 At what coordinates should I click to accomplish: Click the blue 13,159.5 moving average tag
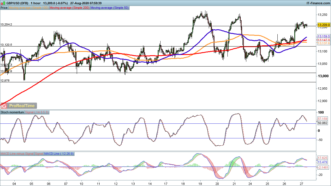pos(324,36)
